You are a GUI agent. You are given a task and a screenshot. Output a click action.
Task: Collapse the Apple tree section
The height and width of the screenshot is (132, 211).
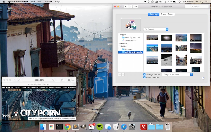[120, 35]
